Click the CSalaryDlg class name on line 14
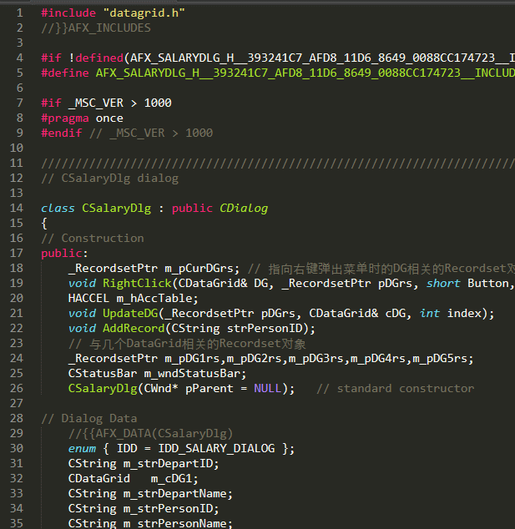This screenshot has width=515, height=529. coord(116,208)
